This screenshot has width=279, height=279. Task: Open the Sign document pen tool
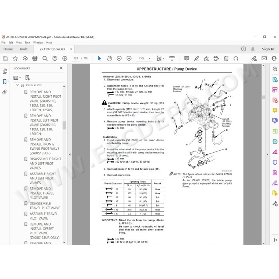click(206, 58)
